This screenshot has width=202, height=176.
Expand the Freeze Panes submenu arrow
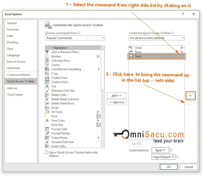(x=98, y=138)
